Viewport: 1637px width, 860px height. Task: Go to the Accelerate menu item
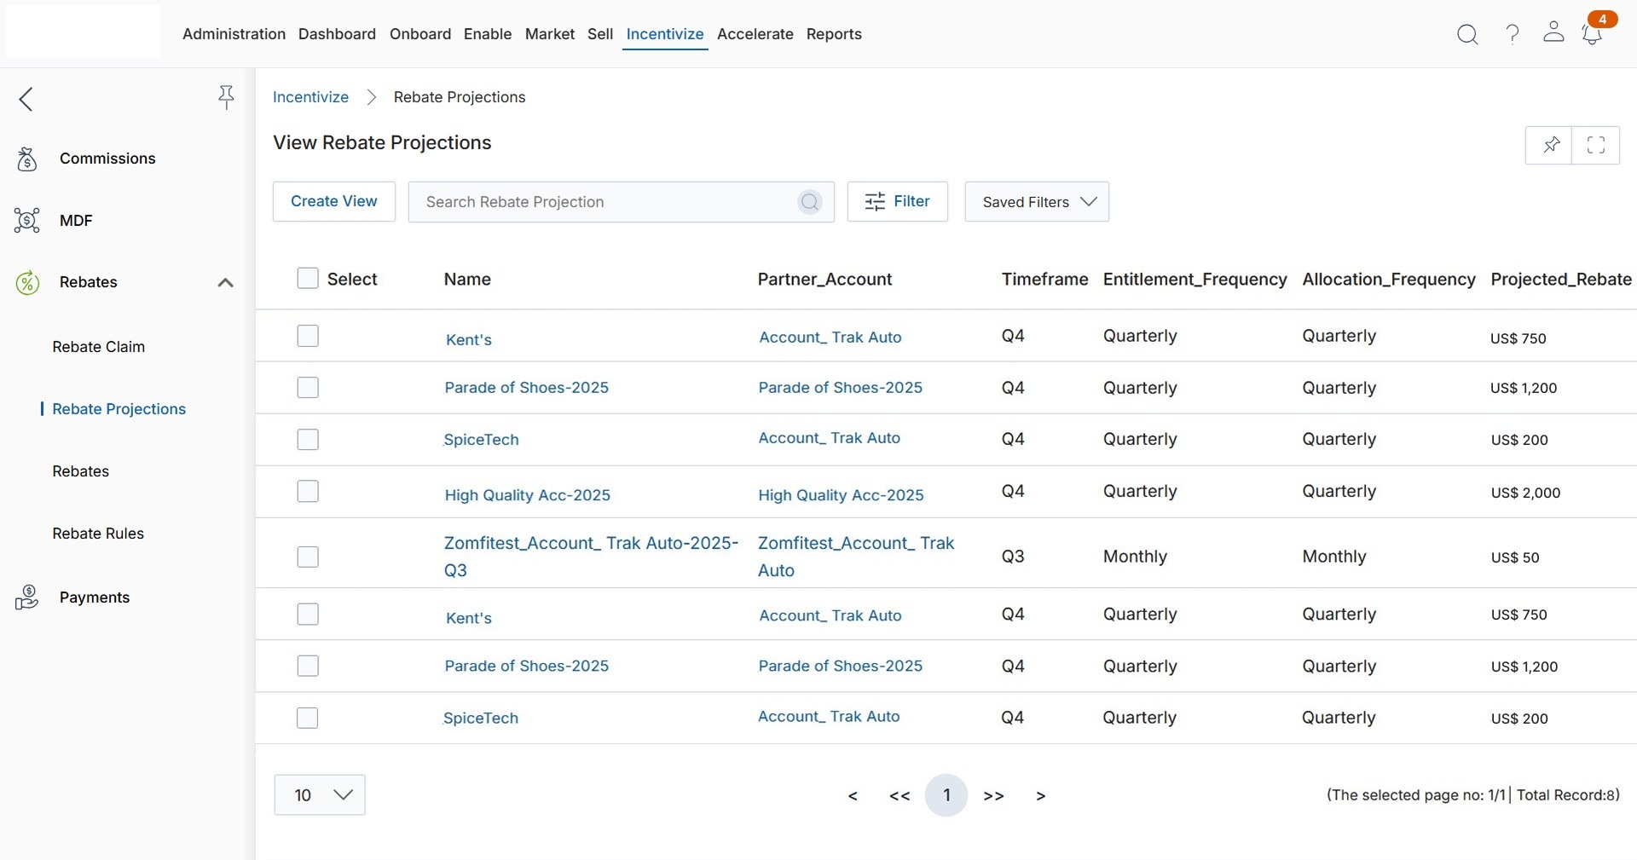click(755, 34)
